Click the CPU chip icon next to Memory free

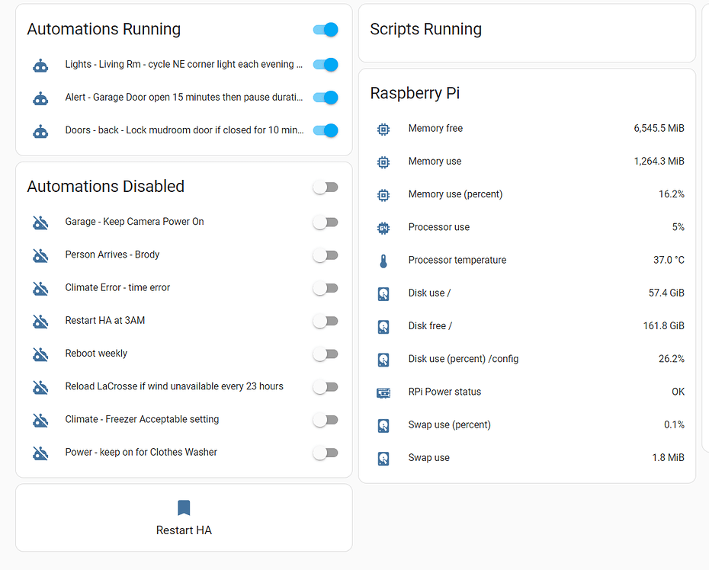point(383,129)
